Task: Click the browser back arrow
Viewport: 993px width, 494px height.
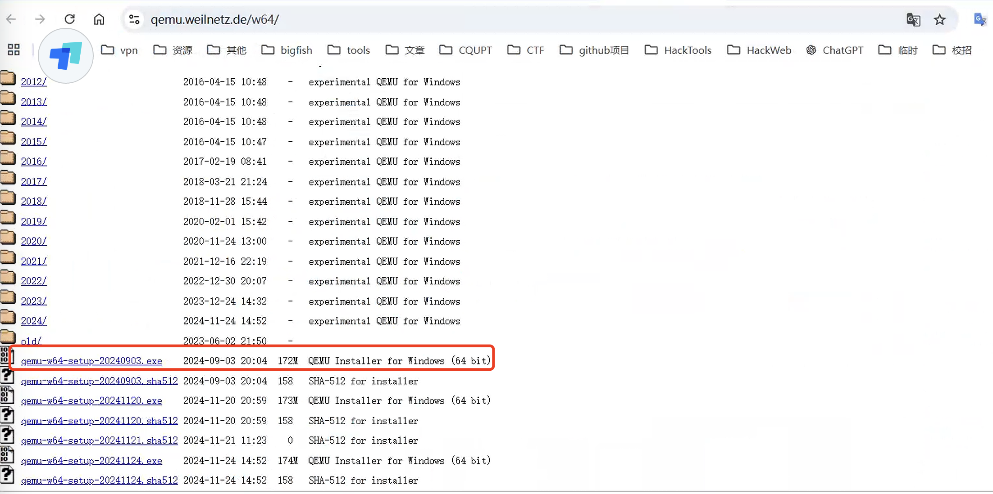Action: pyautogui.click(x=11, y=19)
